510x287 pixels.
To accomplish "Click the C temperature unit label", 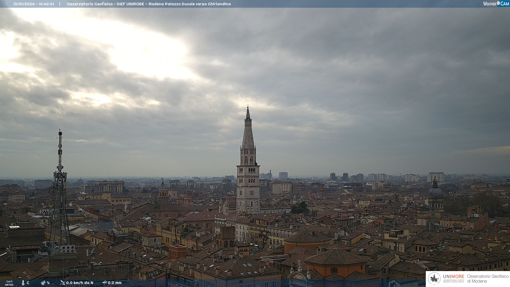I will pos(28,283).
